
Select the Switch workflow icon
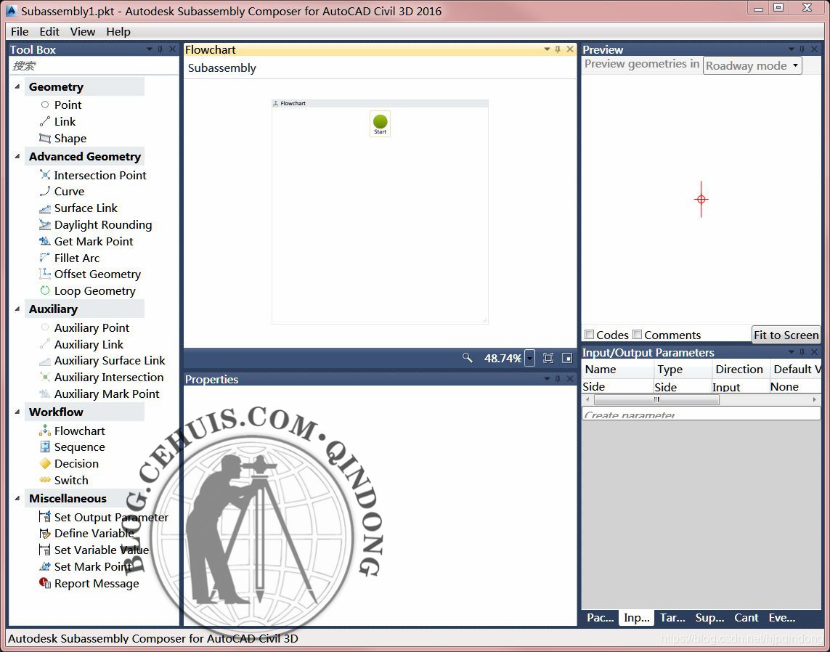pos(45,480)
